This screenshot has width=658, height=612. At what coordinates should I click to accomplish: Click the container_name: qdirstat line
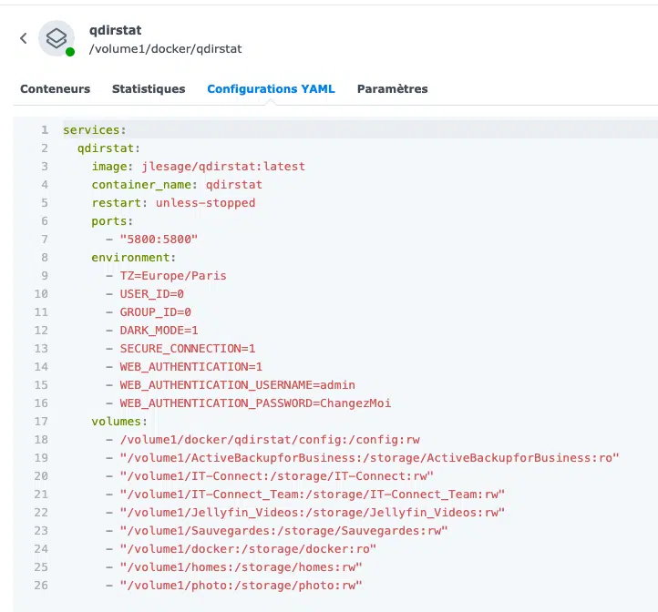pyautogui.click(x=177, y=185)
